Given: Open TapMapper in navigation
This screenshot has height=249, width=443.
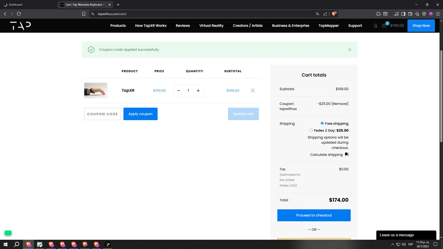Looking at the screenshot, I should coord(328,26).
